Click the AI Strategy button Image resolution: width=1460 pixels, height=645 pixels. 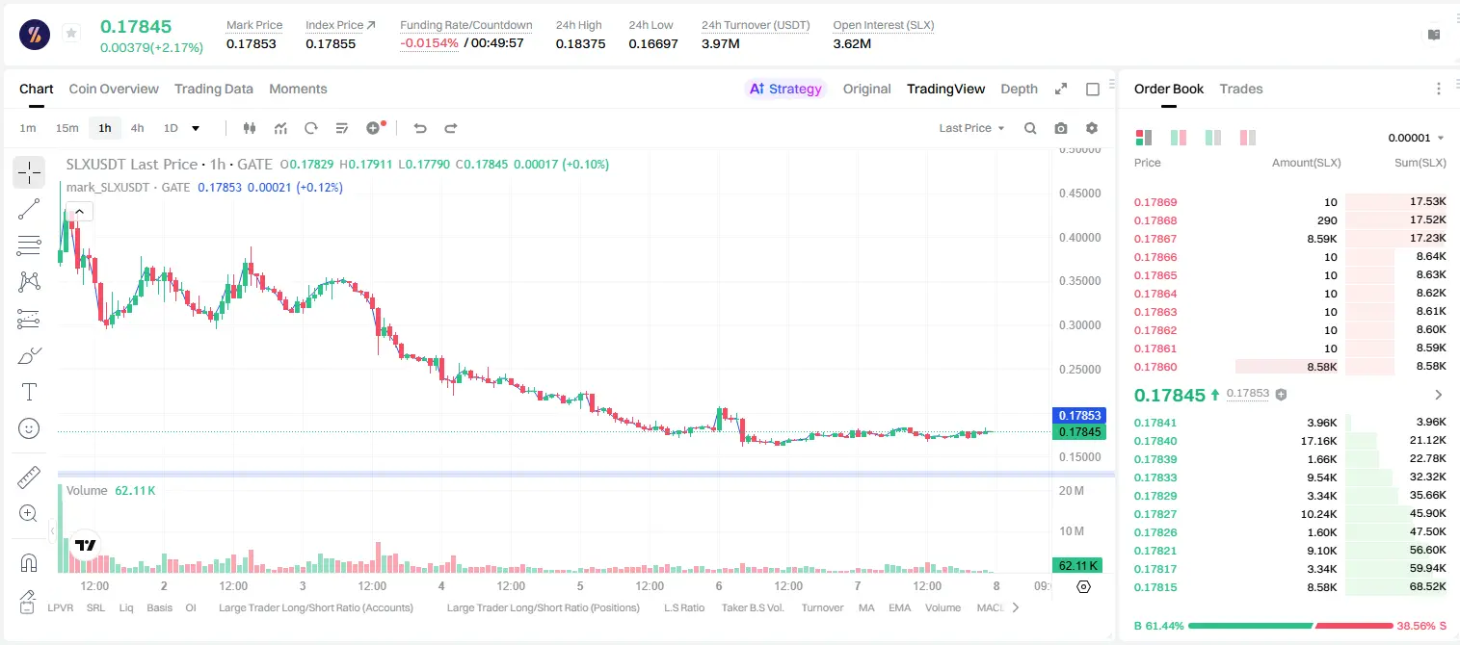tap(786, 89)
